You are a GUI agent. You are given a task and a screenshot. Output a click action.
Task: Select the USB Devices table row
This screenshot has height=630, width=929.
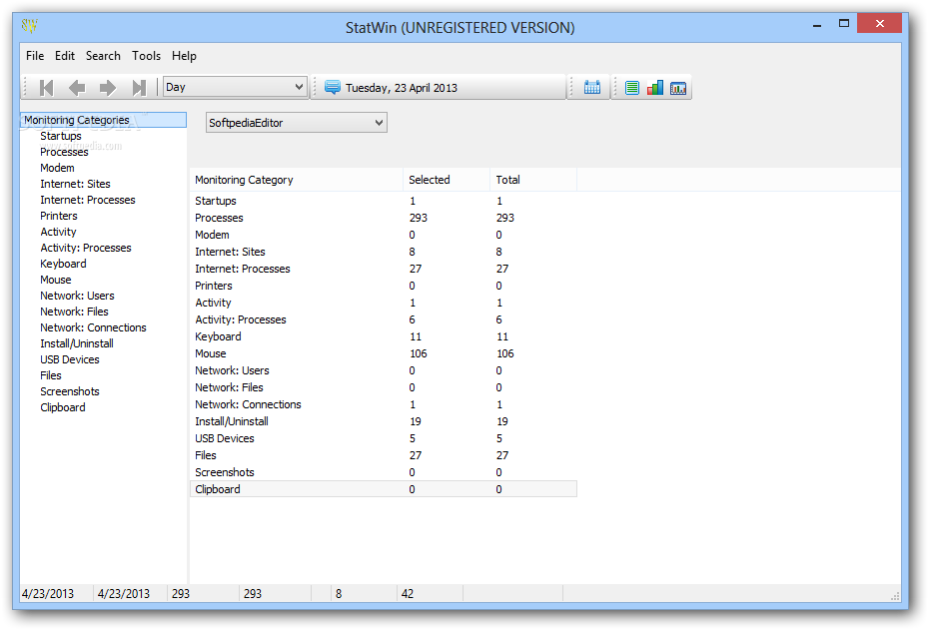pos(384,438)
